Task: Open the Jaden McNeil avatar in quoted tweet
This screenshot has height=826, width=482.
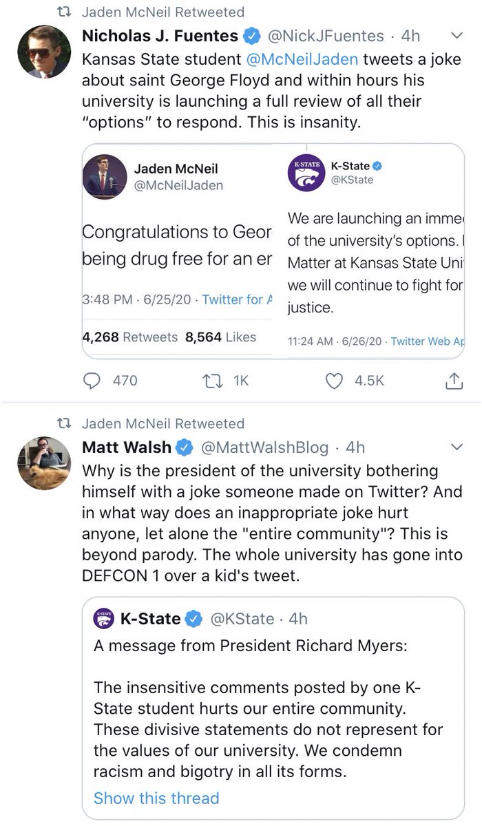Action: (105, 176)
